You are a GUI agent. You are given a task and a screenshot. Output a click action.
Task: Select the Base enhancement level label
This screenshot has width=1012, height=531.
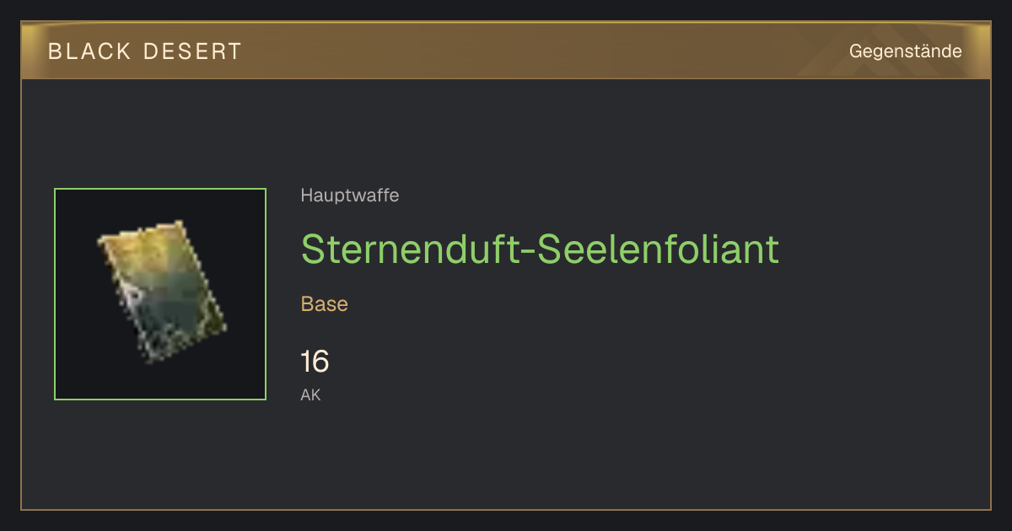(x=325, y=304)
